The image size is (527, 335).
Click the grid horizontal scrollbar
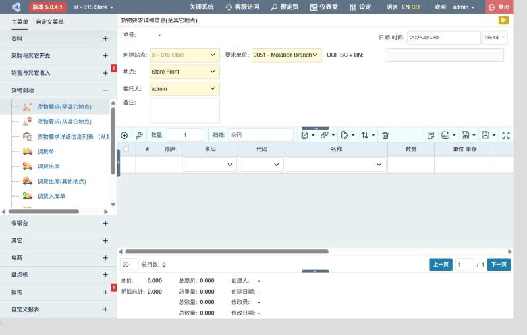pos(227,251)
